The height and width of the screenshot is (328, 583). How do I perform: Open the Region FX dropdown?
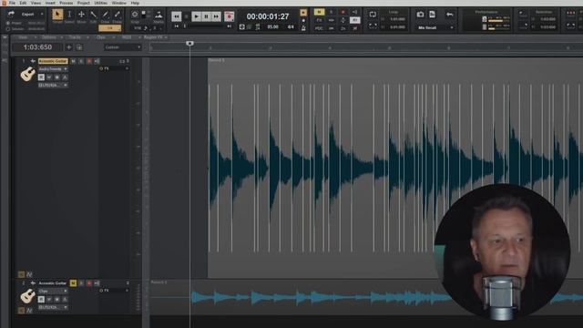click(155, 37)
